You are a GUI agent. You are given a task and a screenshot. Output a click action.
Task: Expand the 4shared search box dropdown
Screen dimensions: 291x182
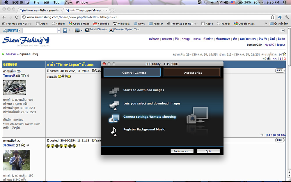[59, 31]
